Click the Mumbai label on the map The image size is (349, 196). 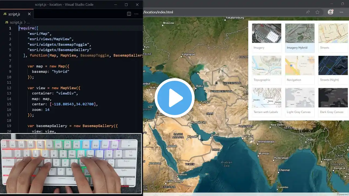click(x=264, y=154)
